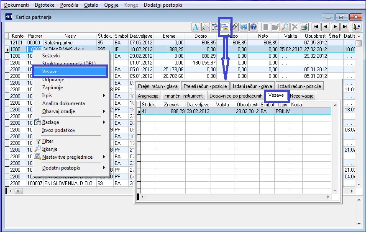Open the blue question mark help icon
366x232 pixels.
click(x=253, y=27)
